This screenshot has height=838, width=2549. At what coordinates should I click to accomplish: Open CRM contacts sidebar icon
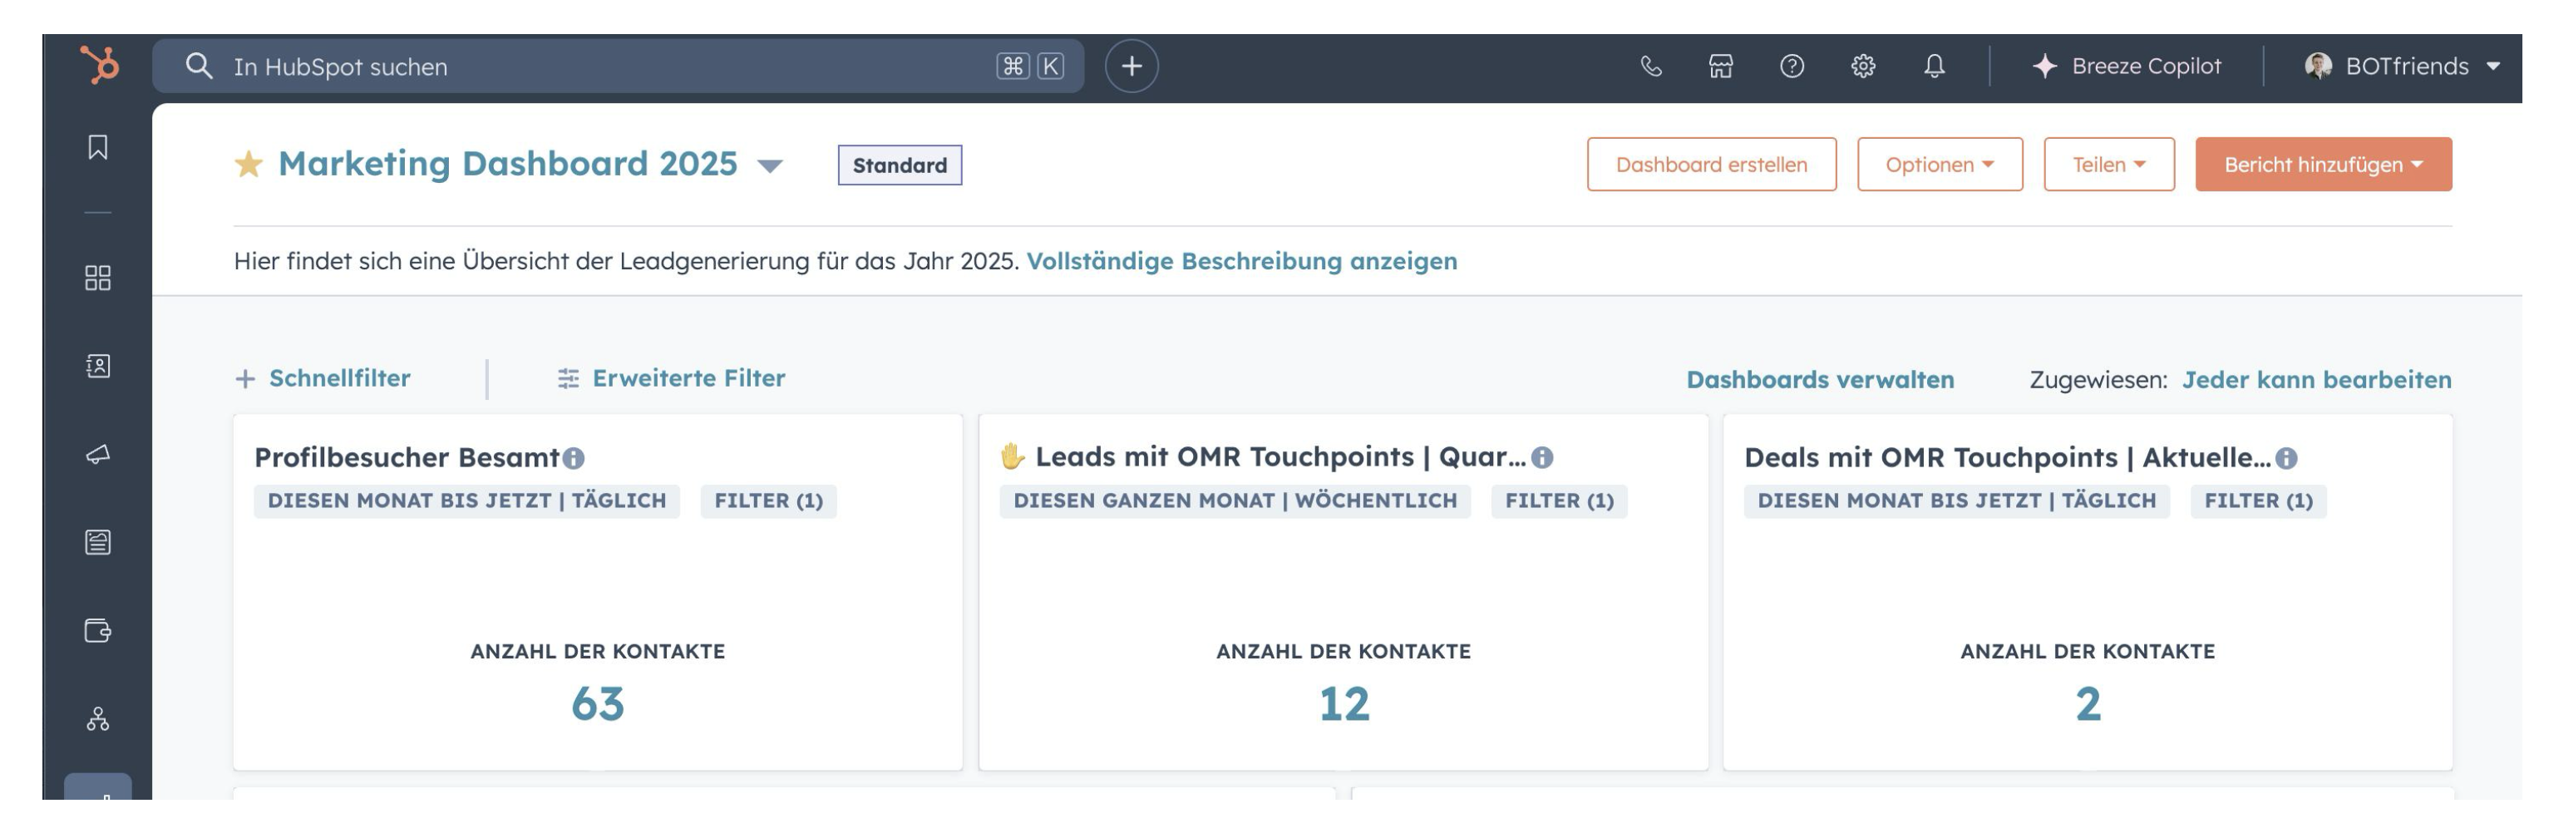(97, 366)
